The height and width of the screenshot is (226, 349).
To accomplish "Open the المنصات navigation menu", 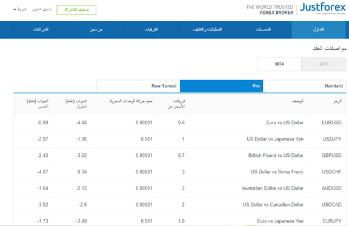I will tap(264, 30).
